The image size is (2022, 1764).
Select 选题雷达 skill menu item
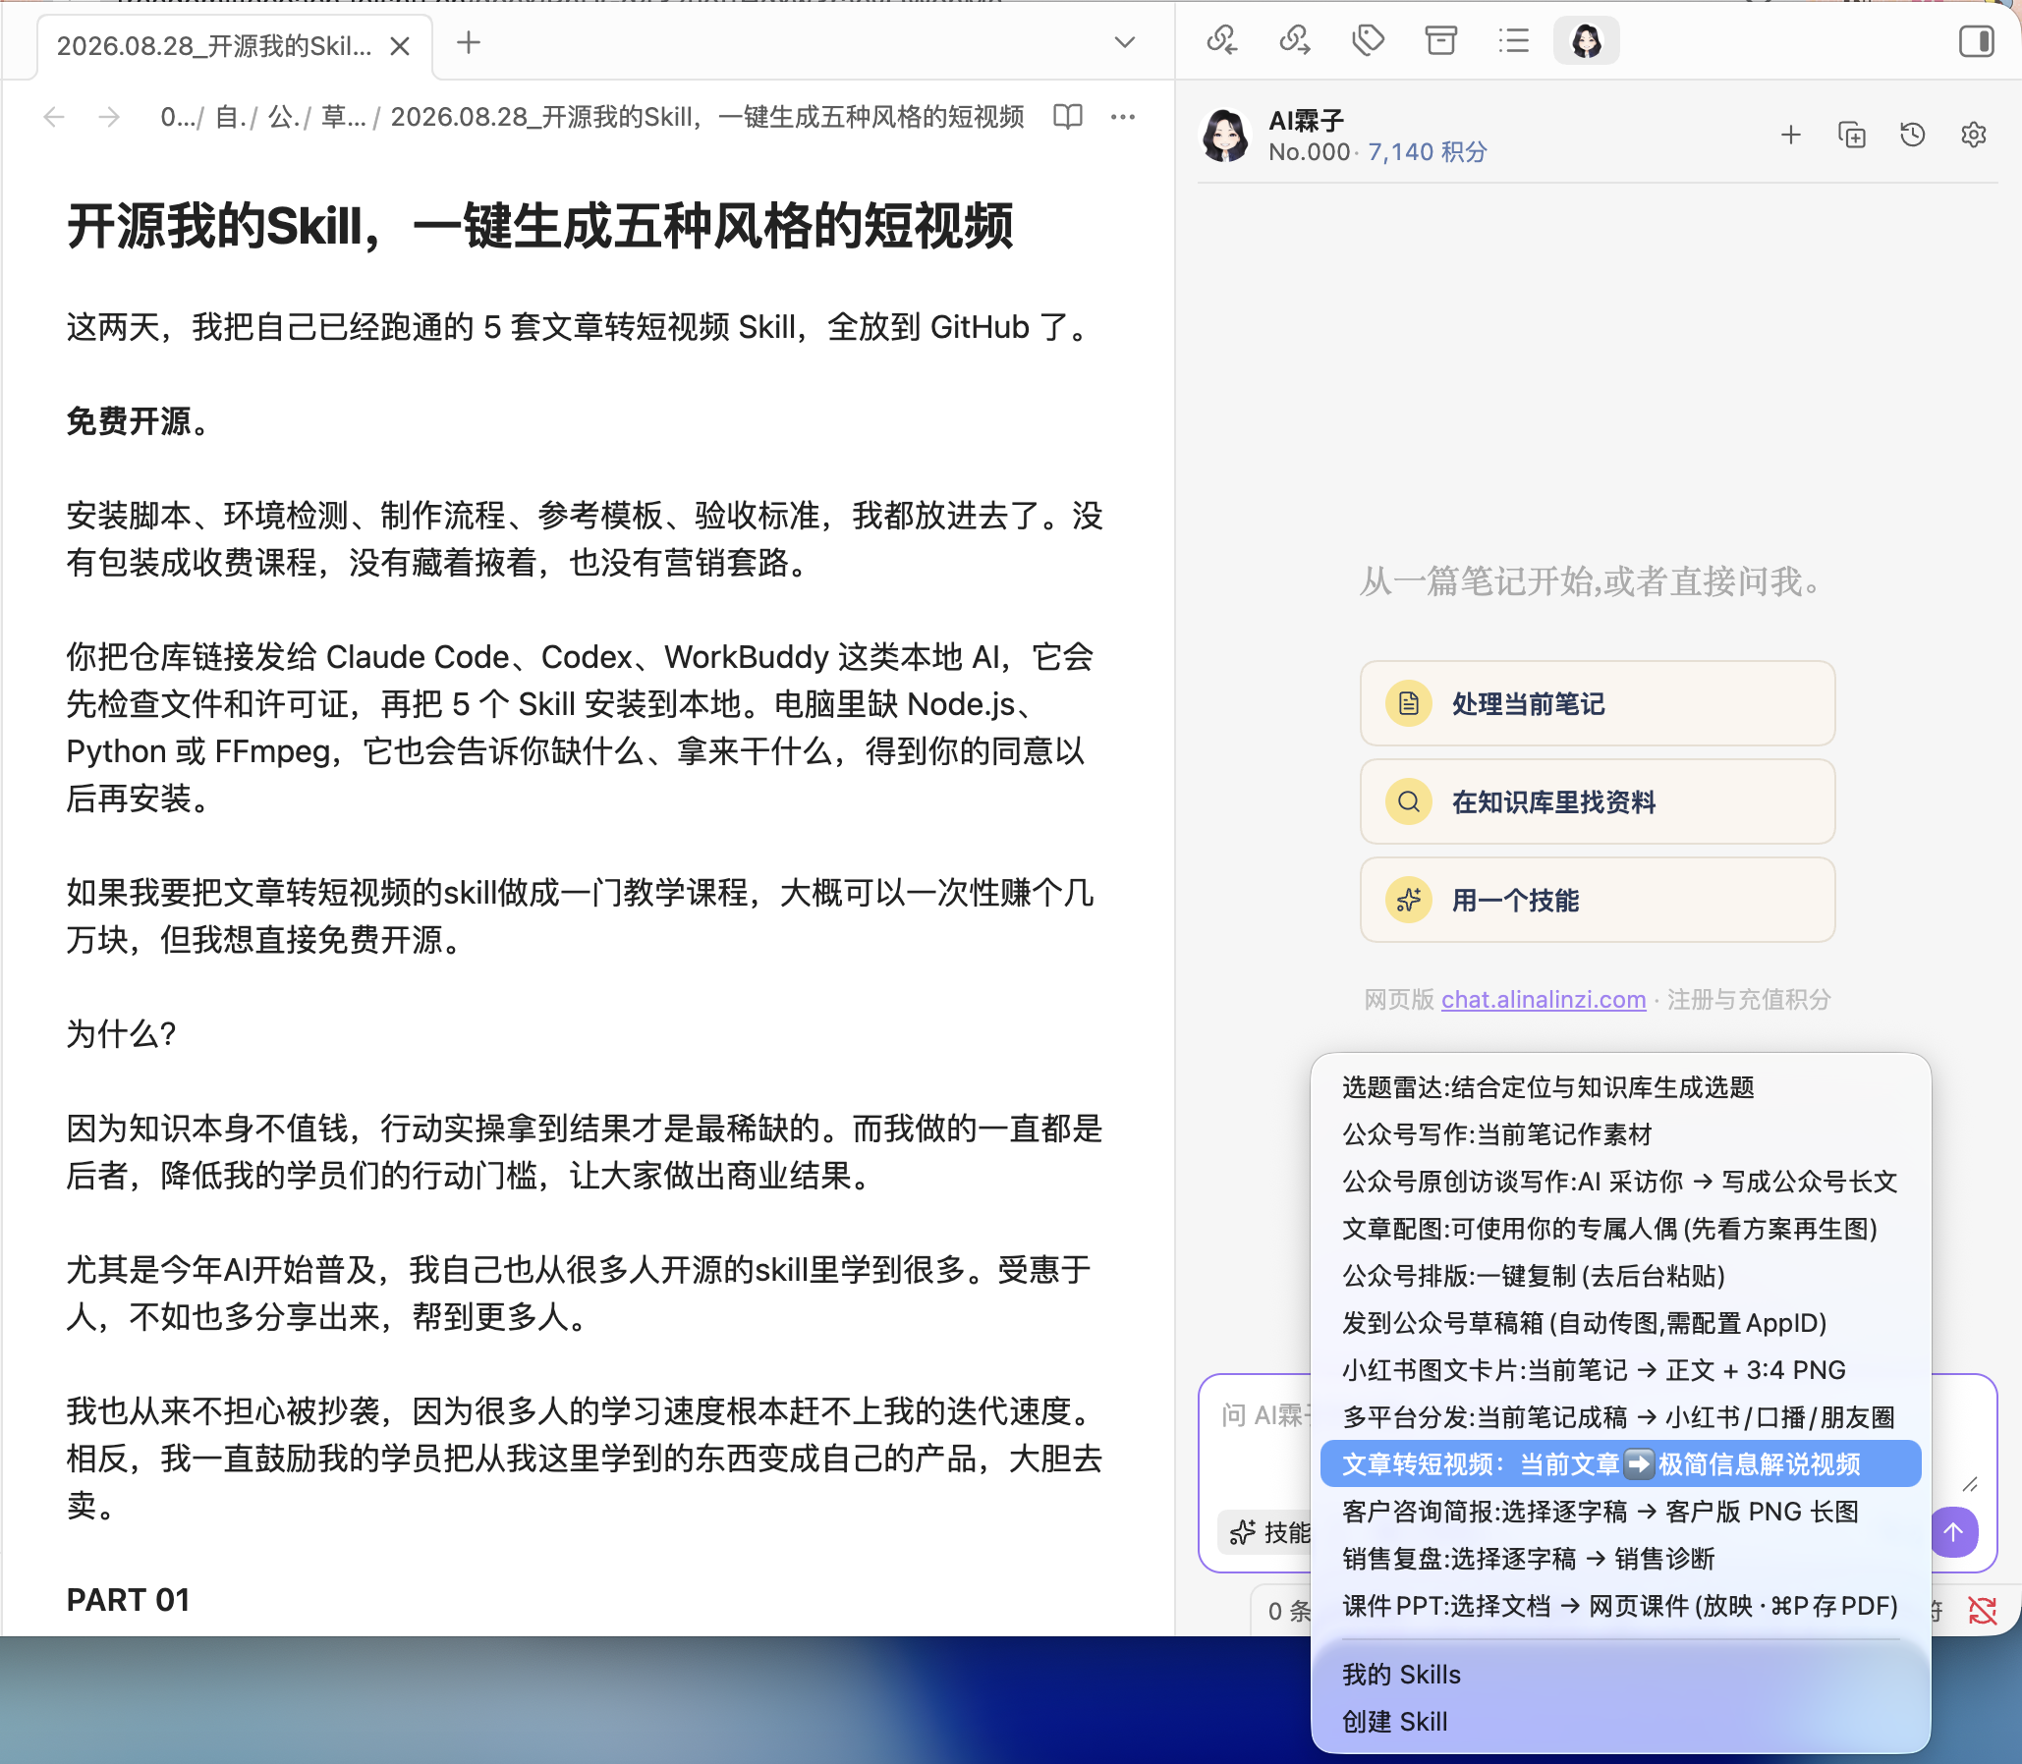coord(1620,1086)
